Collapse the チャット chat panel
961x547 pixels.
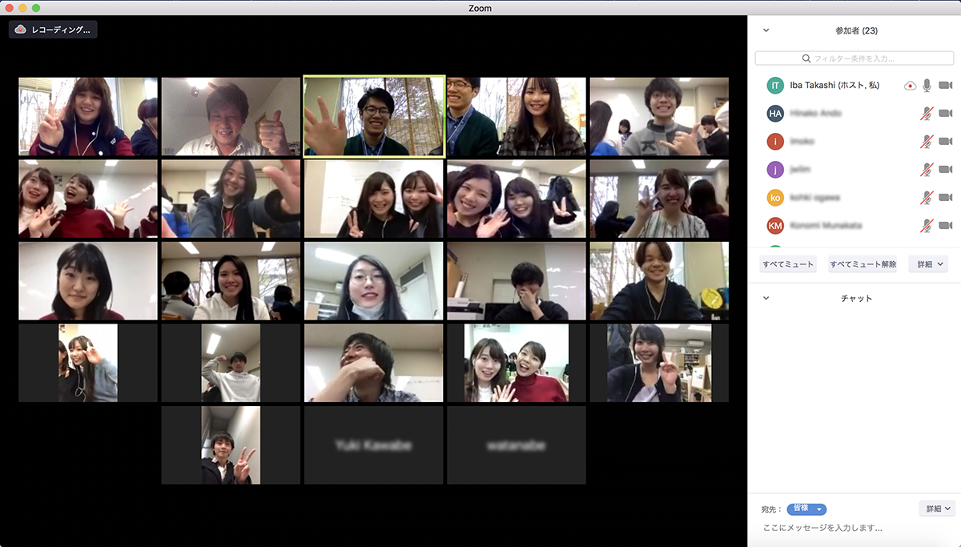766,298
